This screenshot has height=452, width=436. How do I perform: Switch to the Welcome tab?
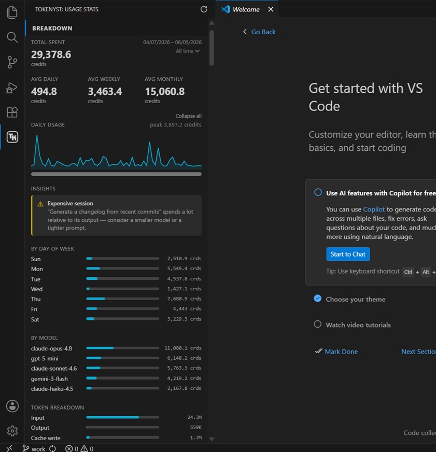click(247, 9)
